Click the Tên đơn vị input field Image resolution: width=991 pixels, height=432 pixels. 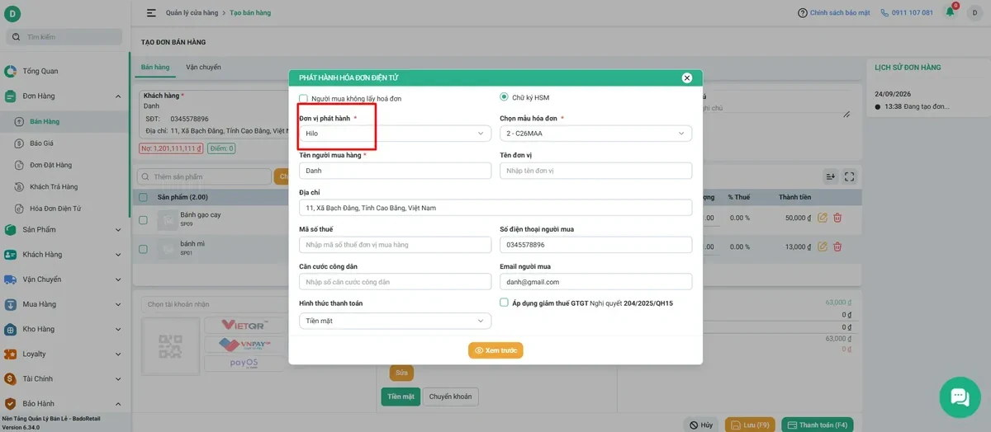click(x=595, y=171)
